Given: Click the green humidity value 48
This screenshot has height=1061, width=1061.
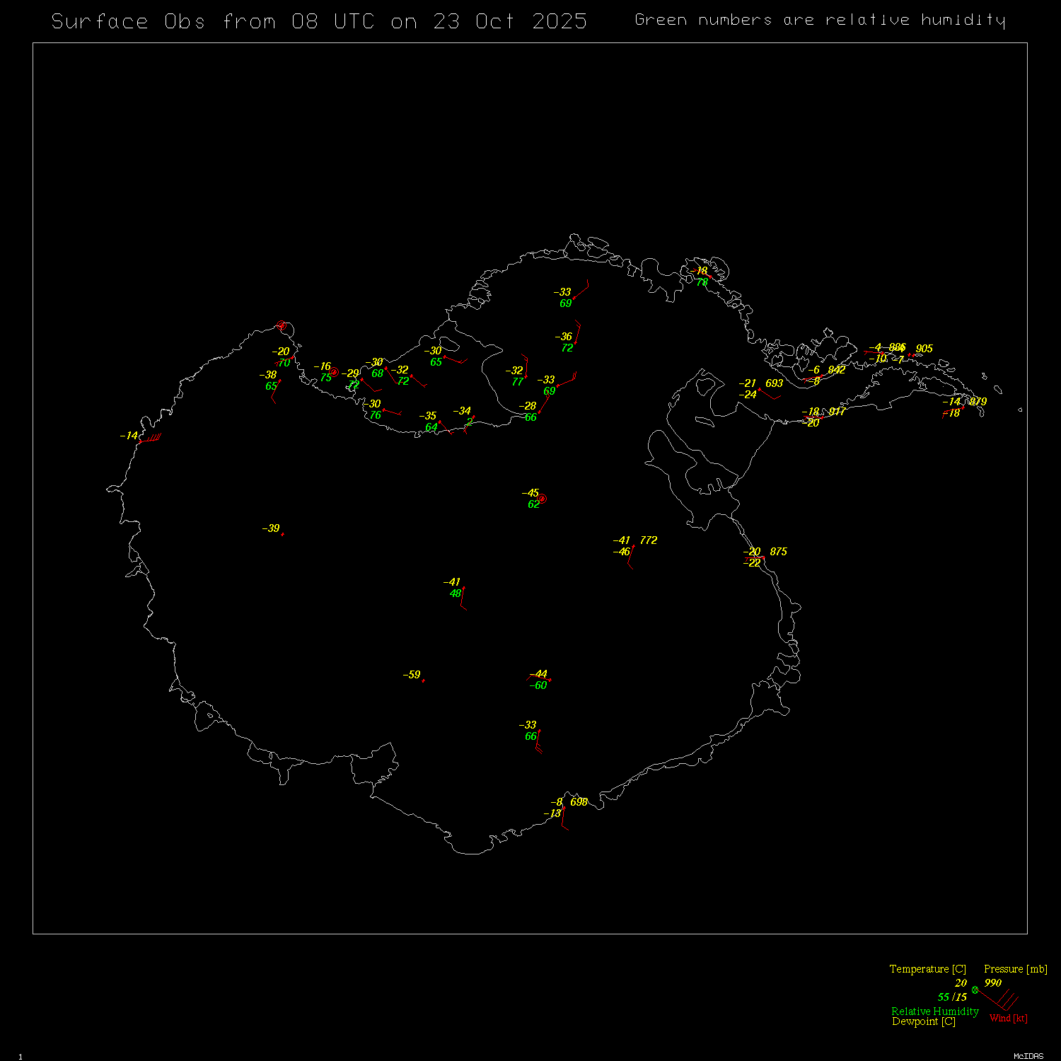Looking at the screenshot, I should point(456,593).
